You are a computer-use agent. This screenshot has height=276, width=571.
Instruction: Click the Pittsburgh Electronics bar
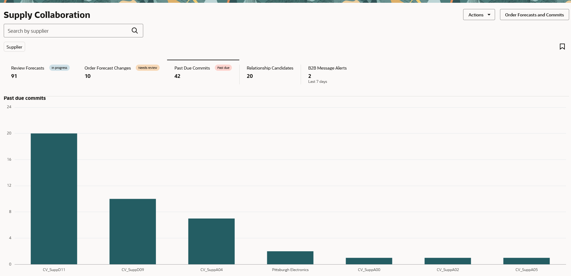pyautogui.click(x=290, y=258)
